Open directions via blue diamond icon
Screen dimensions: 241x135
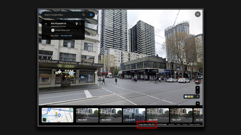pos(91,15)
